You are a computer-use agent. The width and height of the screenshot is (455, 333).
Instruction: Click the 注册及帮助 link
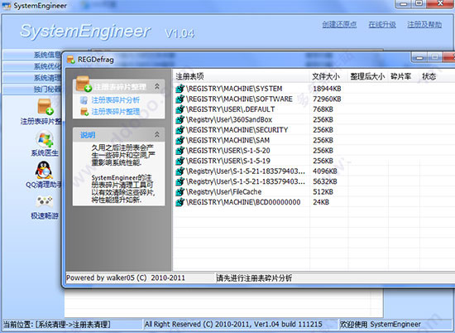(x=424, y=24)
